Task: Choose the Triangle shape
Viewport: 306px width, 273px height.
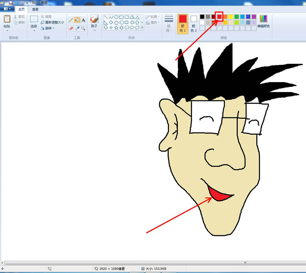Action: [x=137, y=17]
